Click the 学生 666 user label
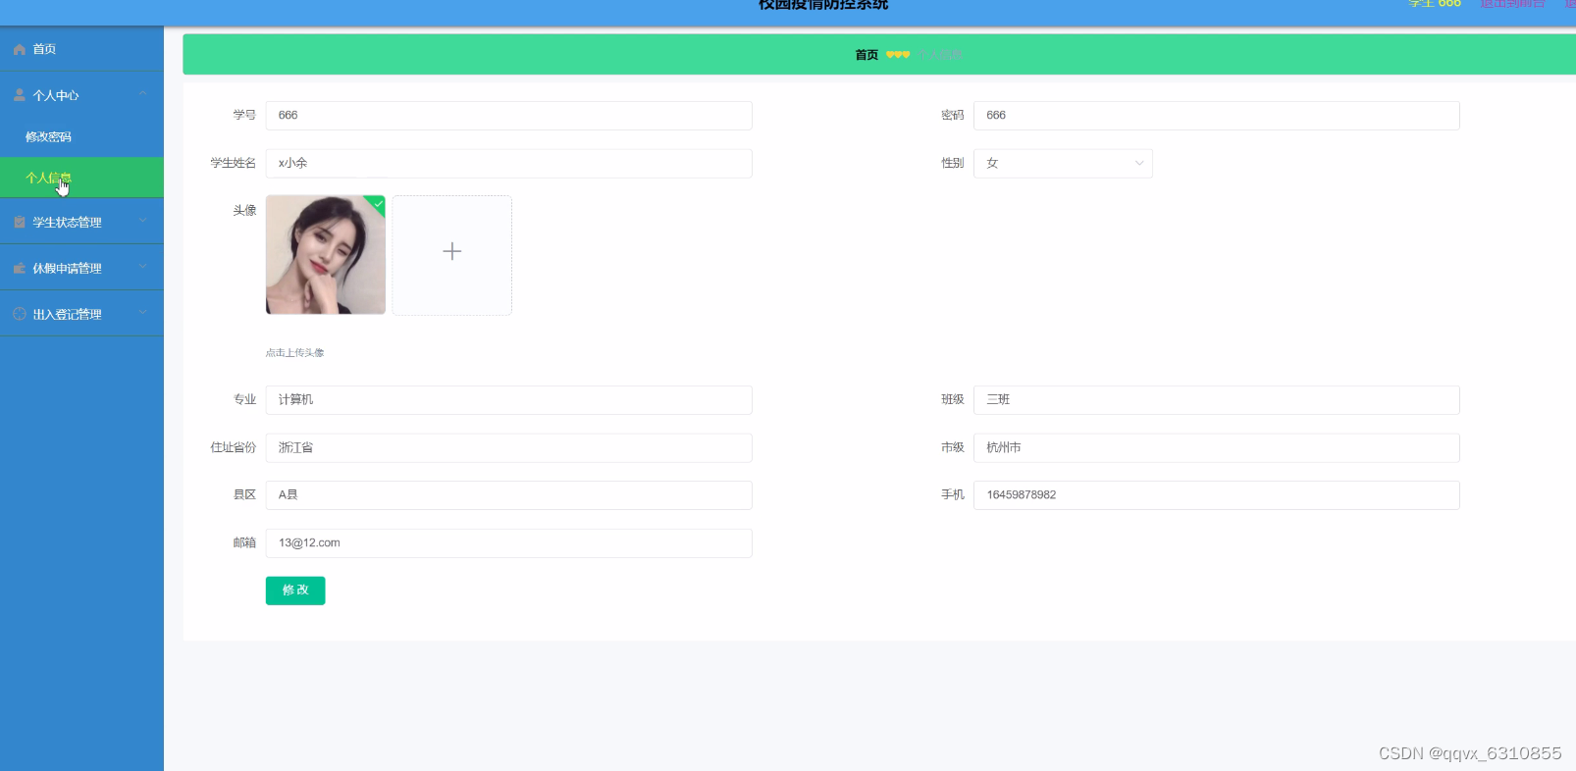This screenshot has height=771, width=1576. [x=1435, y=4]
